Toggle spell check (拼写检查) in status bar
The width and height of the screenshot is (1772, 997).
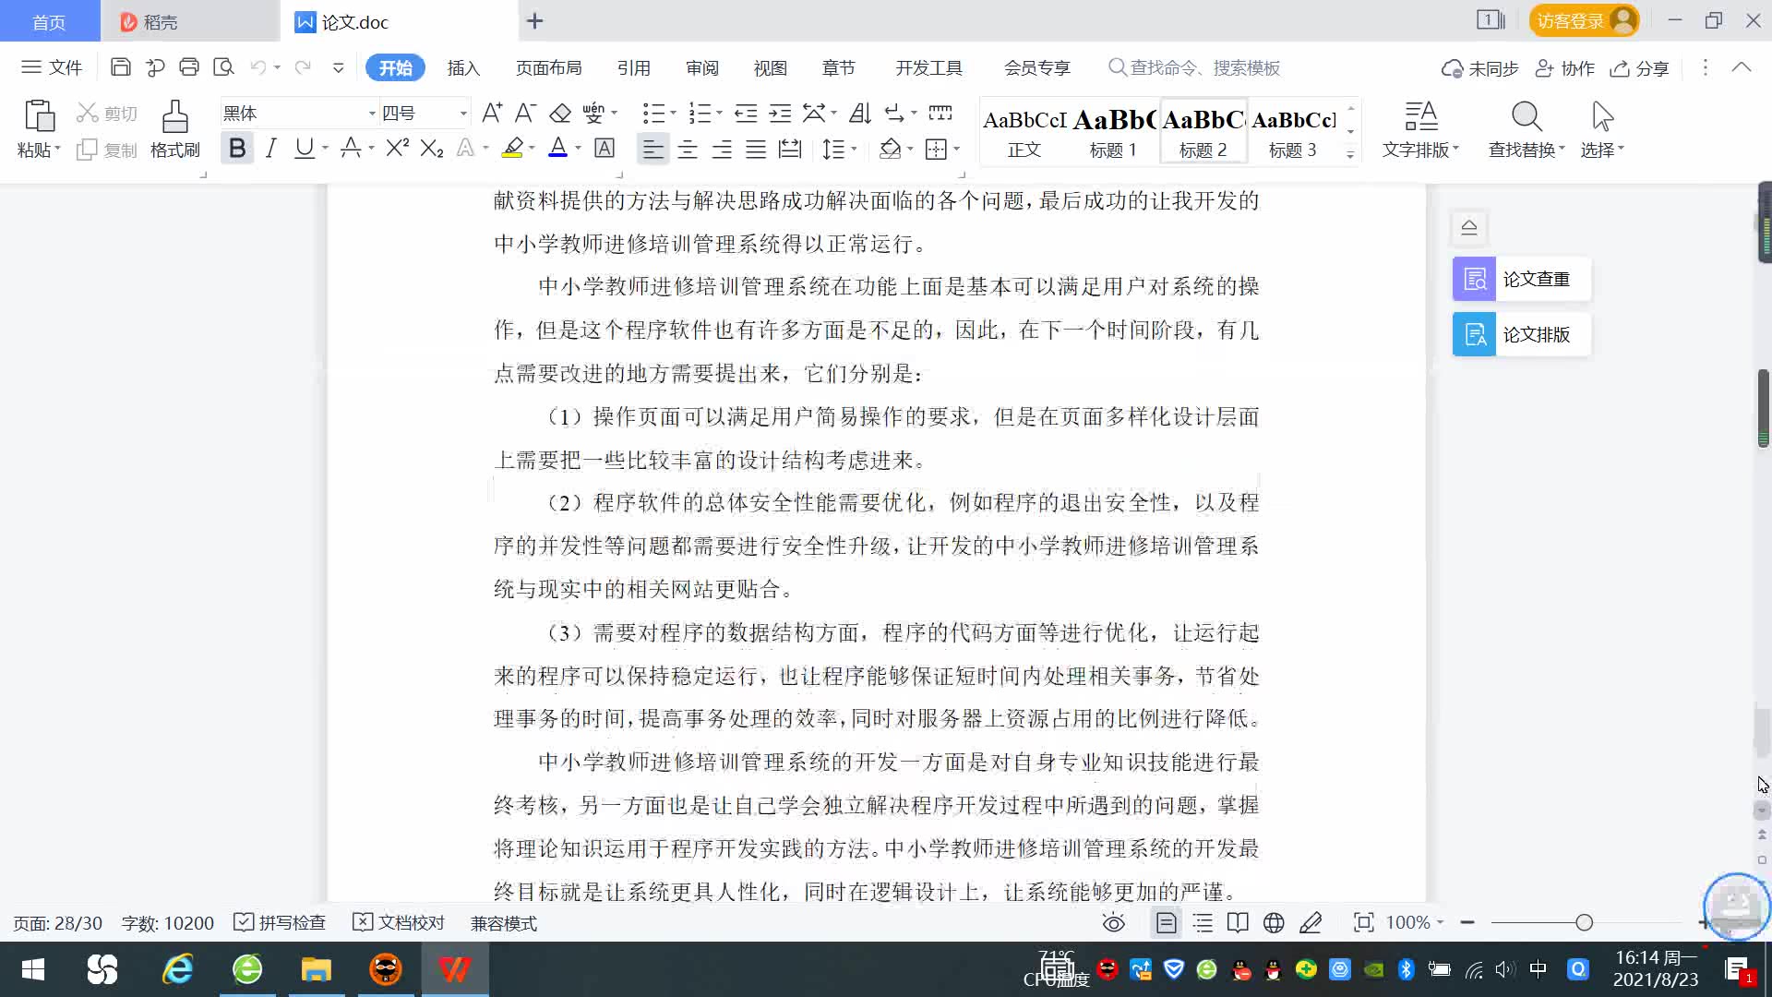pos(281,922)
